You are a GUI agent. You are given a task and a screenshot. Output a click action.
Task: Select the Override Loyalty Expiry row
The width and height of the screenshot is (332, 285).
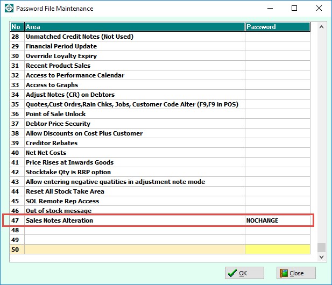click(x=160, y=56)
